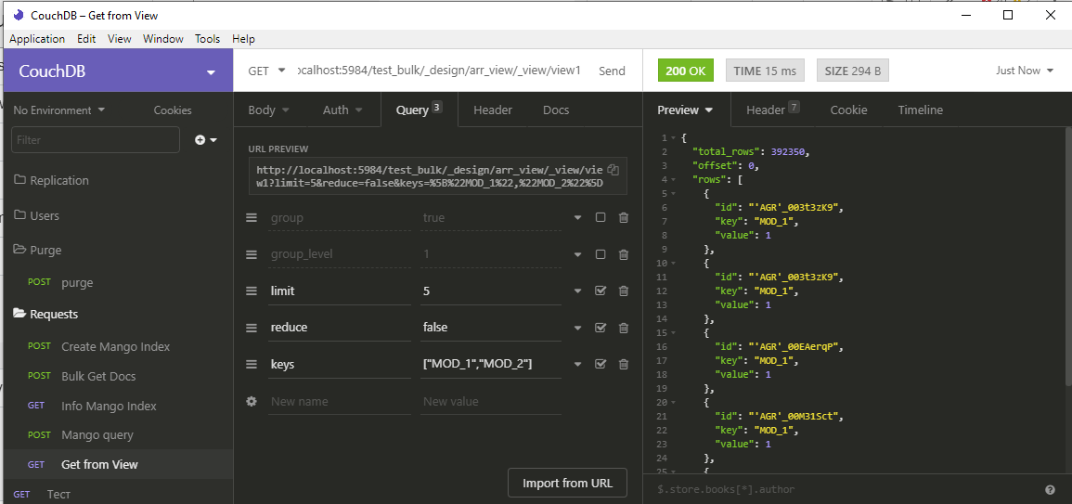Open the response filter help icon
Image resolution: width=1072 pixels, height=504 pixels.
point(1050,490)
